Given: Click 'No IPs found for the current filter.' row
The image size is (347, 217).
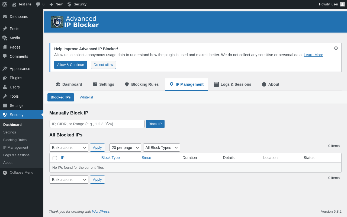Looking at the screenshot, I should coord(195,168).
